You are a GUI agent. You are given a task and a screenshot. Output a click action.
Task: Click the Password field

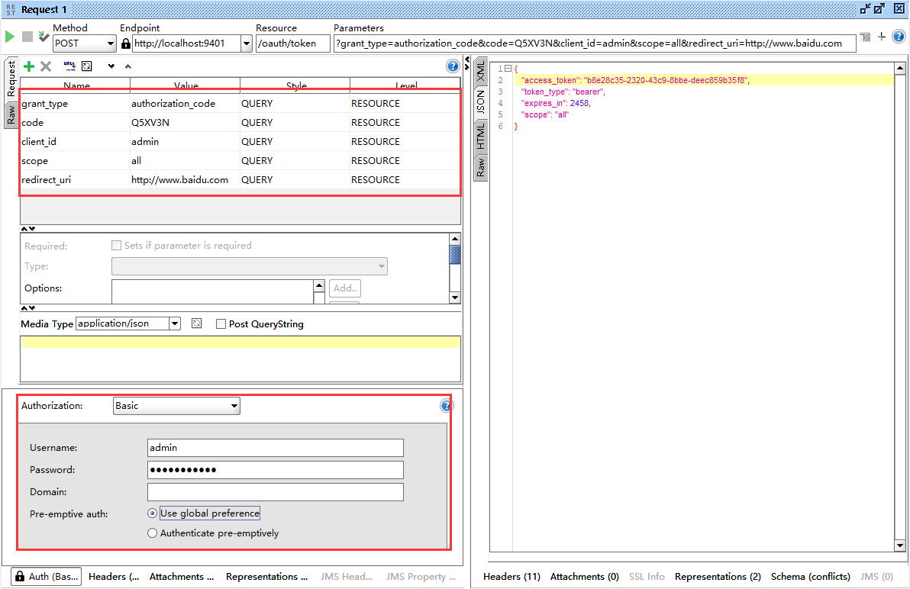275,469
